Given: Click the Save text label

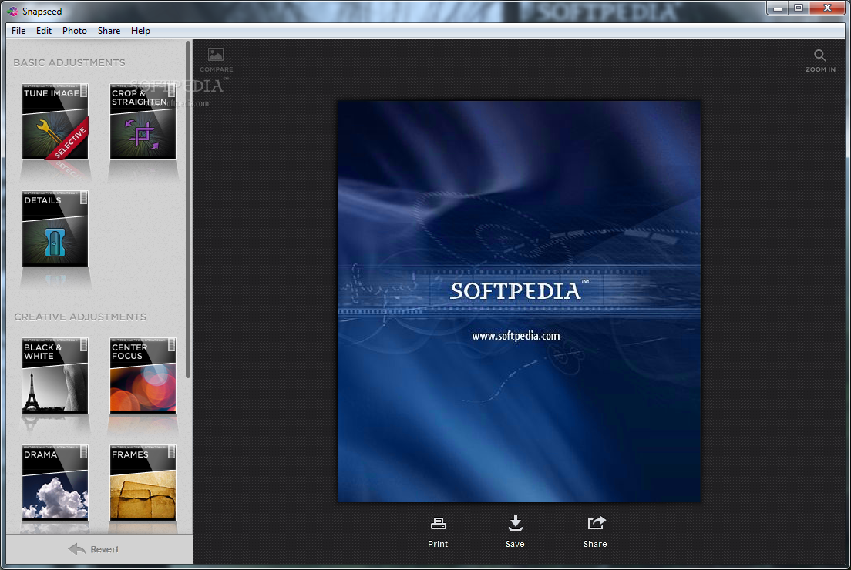Looking at the screenshot, I should pyautogui.click(x=515, y=544).
